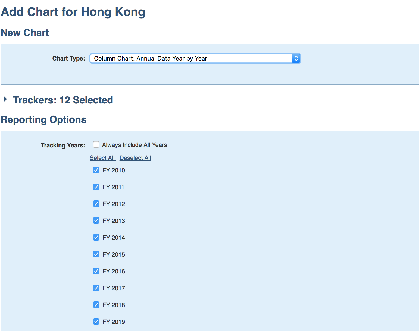This screenshot has width=419, height=331.
Task: Click the Chart Type dropdown arrow stepper
Action: point(296,58)
